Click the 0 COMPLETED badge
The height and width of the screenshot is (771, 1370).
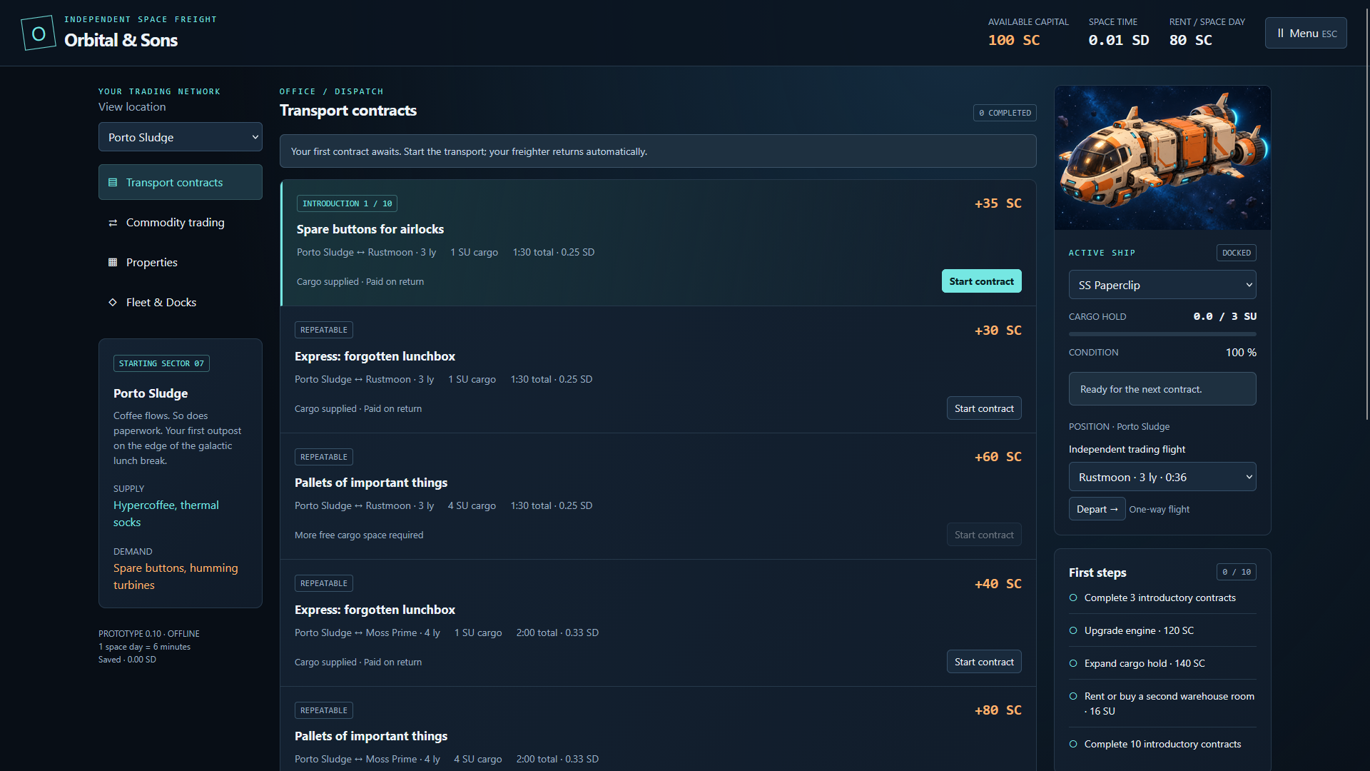click(x=1005, y=113)
